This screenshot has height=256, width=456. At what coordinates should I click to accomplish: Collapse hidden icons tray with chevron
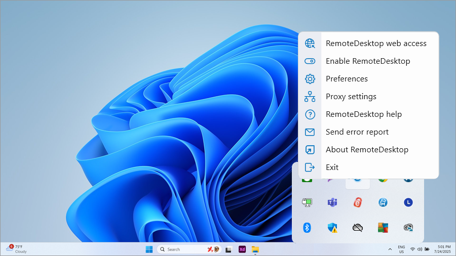pos(390,249)
